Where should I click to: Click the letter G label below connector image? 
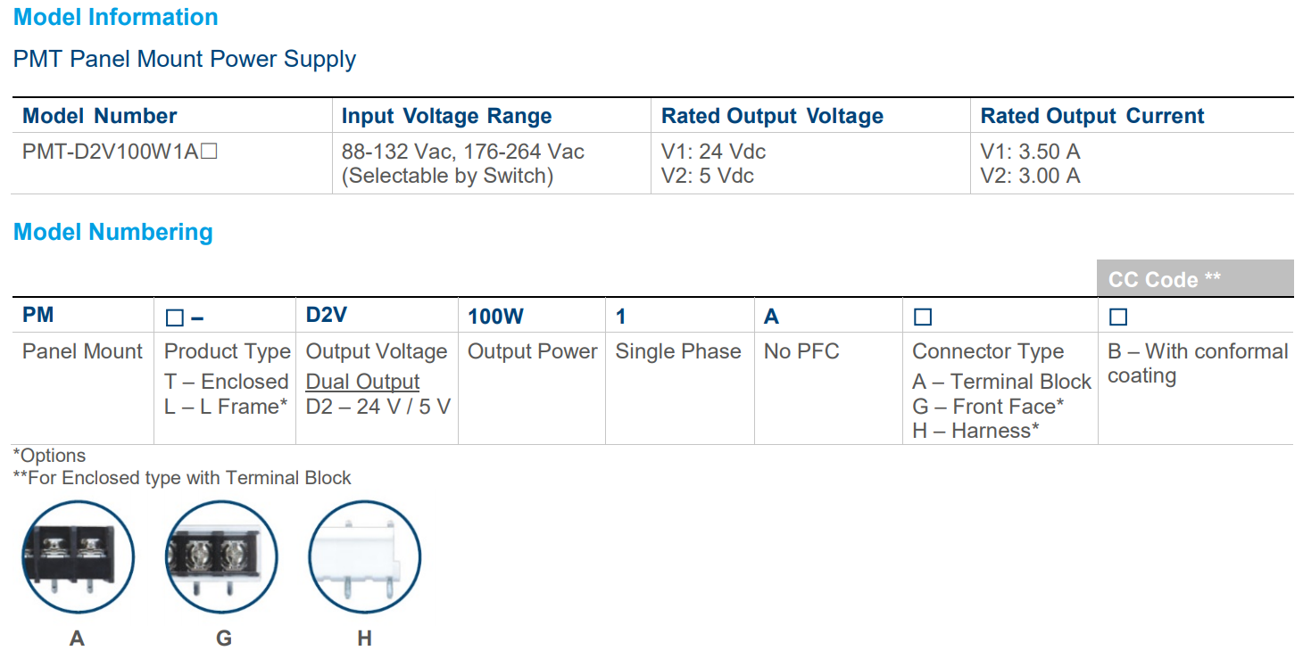223,638
